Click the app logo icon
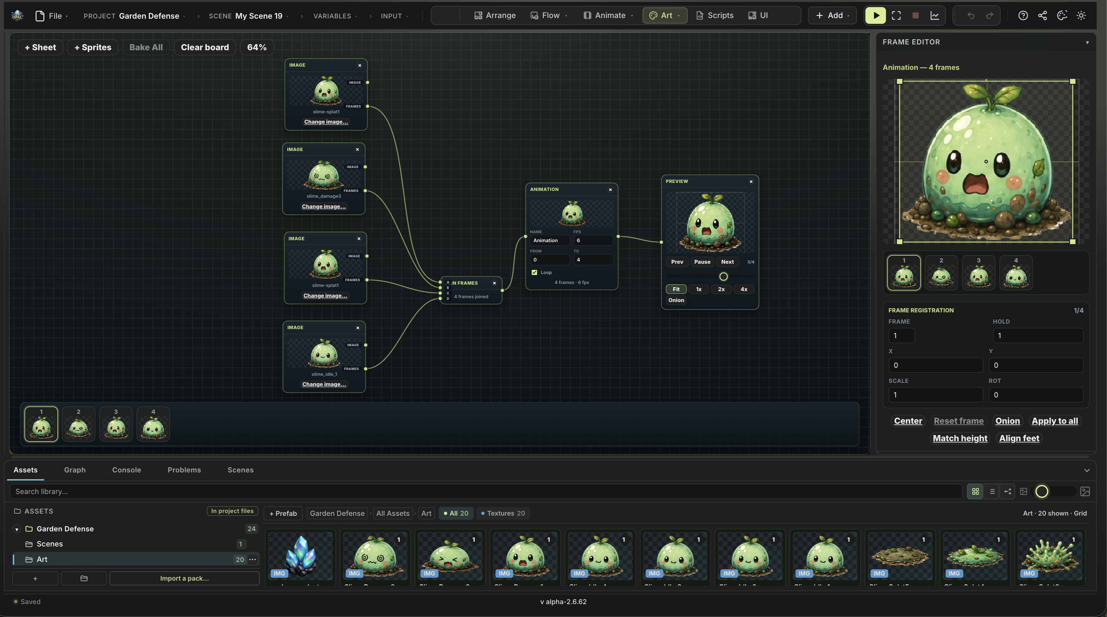This screenshot has width=1107, height=617. 17,15
